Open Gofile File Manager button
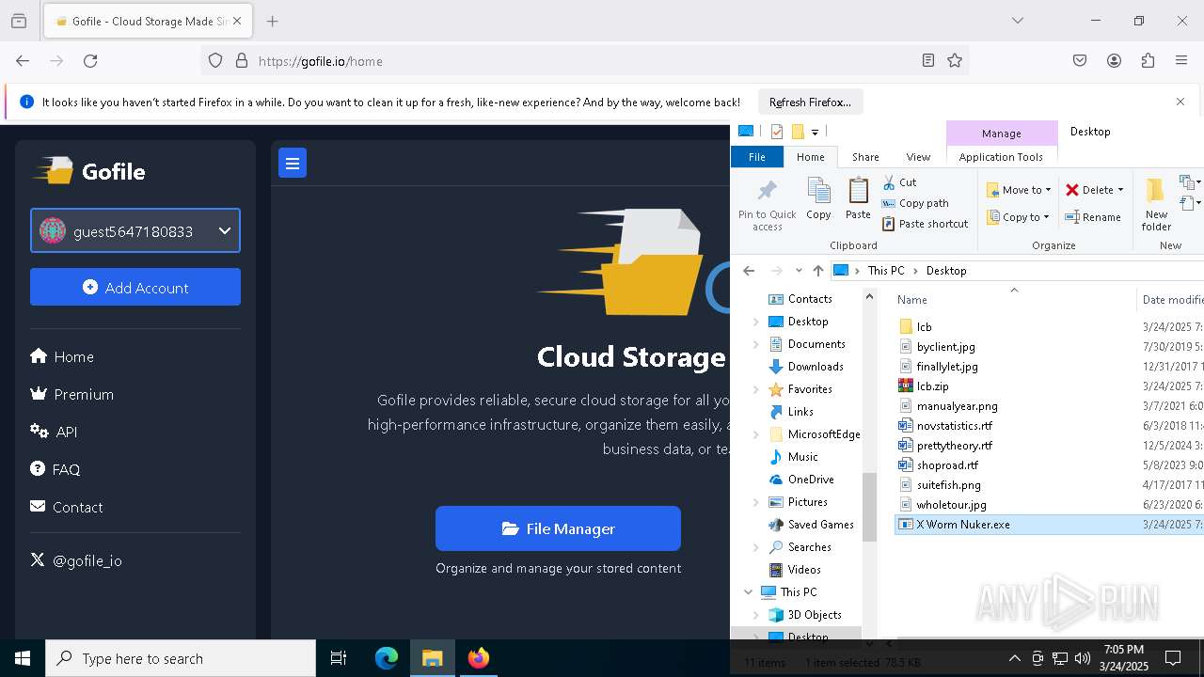Image resolution: width=1204 pixels, height=677 pixels. pyautogui.click(x=558, y=528)
